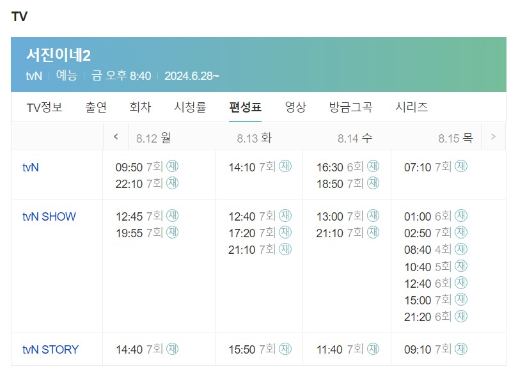The image size is (518, 376).
Task: Click tvN 22:10 7회 entry
Action: pos(146,184)
